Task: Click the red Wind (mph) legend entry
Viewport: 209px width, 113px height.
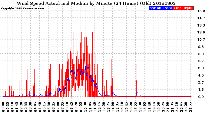Action: tap(183, 8)
